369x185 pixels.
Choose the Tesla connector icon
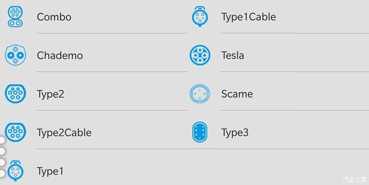[200, 55]
